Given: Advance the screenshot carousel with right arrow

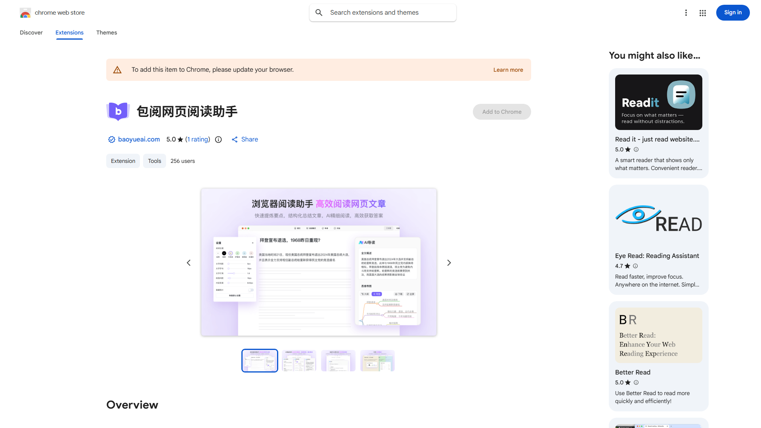Looking at the screenshot, I should pyautogui.click(x=449, y=262).
